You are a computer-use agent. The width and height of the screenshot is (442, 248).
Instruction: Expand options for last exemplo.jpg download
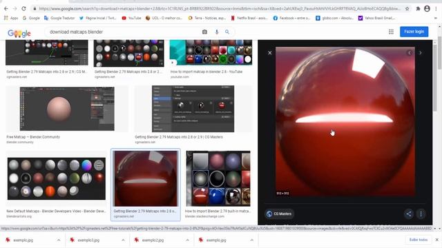(x=251, y=240)
